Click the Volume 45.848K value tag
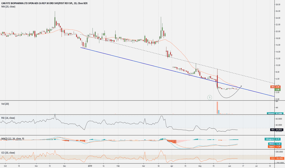 pos(275,113)
